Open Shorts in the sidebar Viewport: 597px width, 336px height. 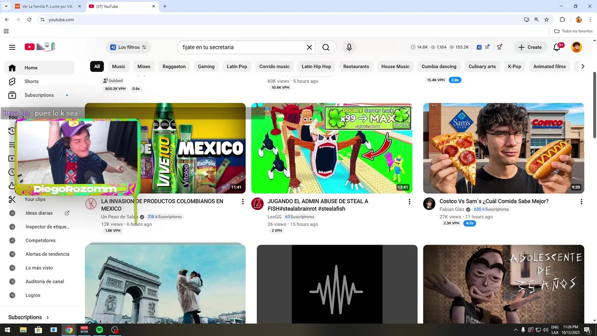[39, 81]
